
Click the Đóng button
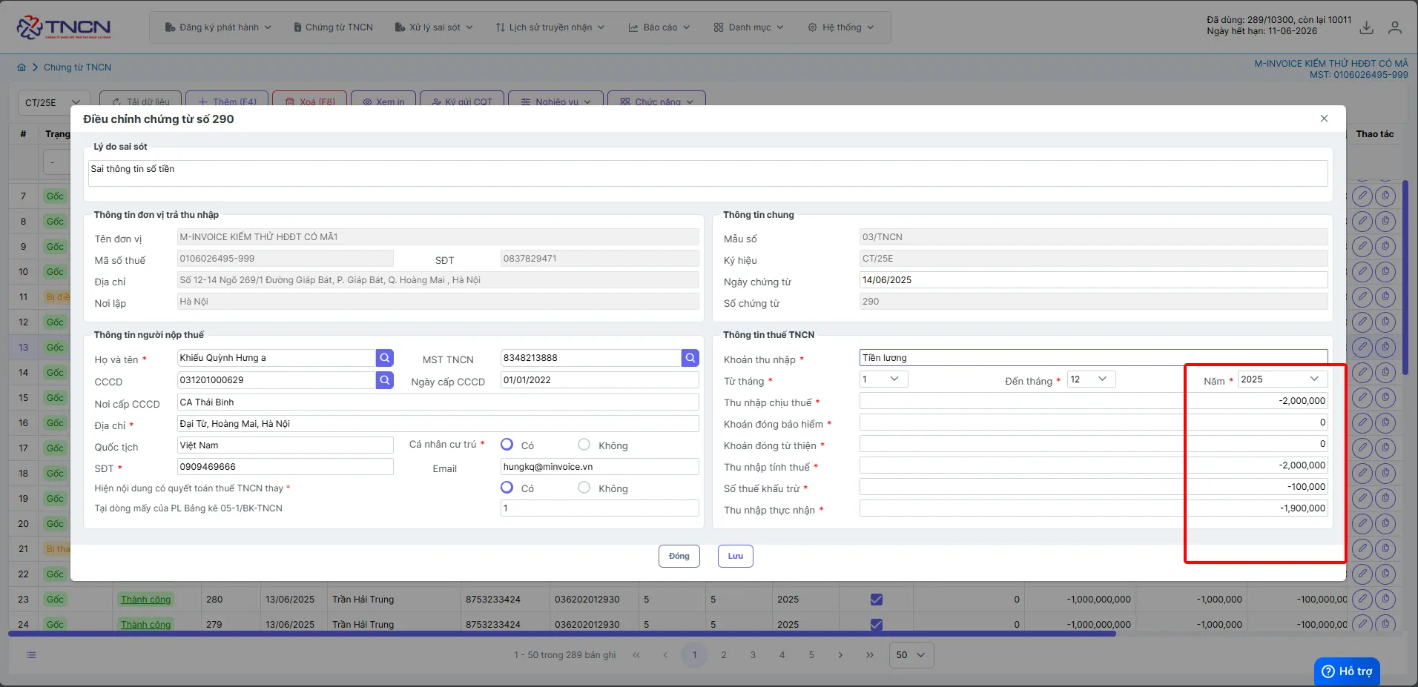click(679, 556)
